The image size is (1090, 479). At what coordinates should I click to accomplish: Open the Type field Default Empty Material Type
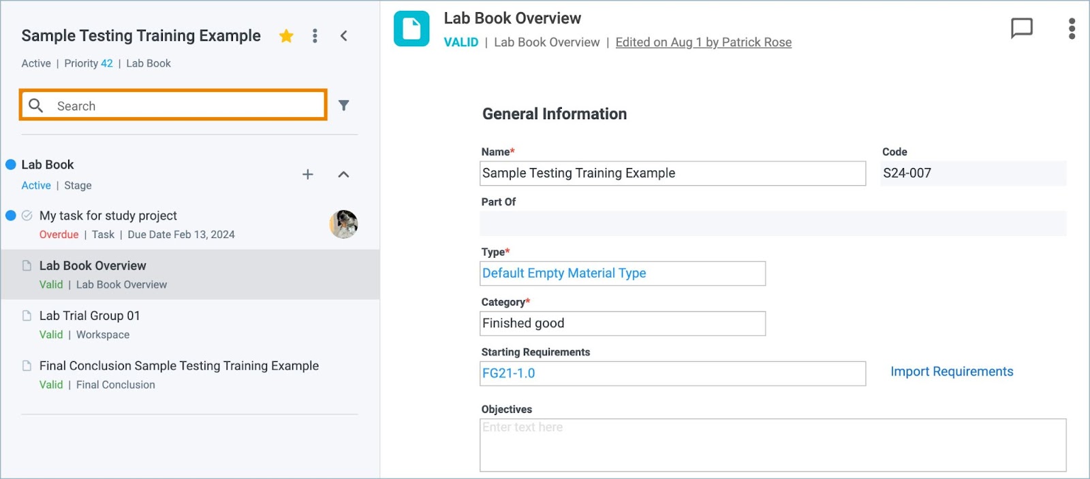click(x=623, y=274)
